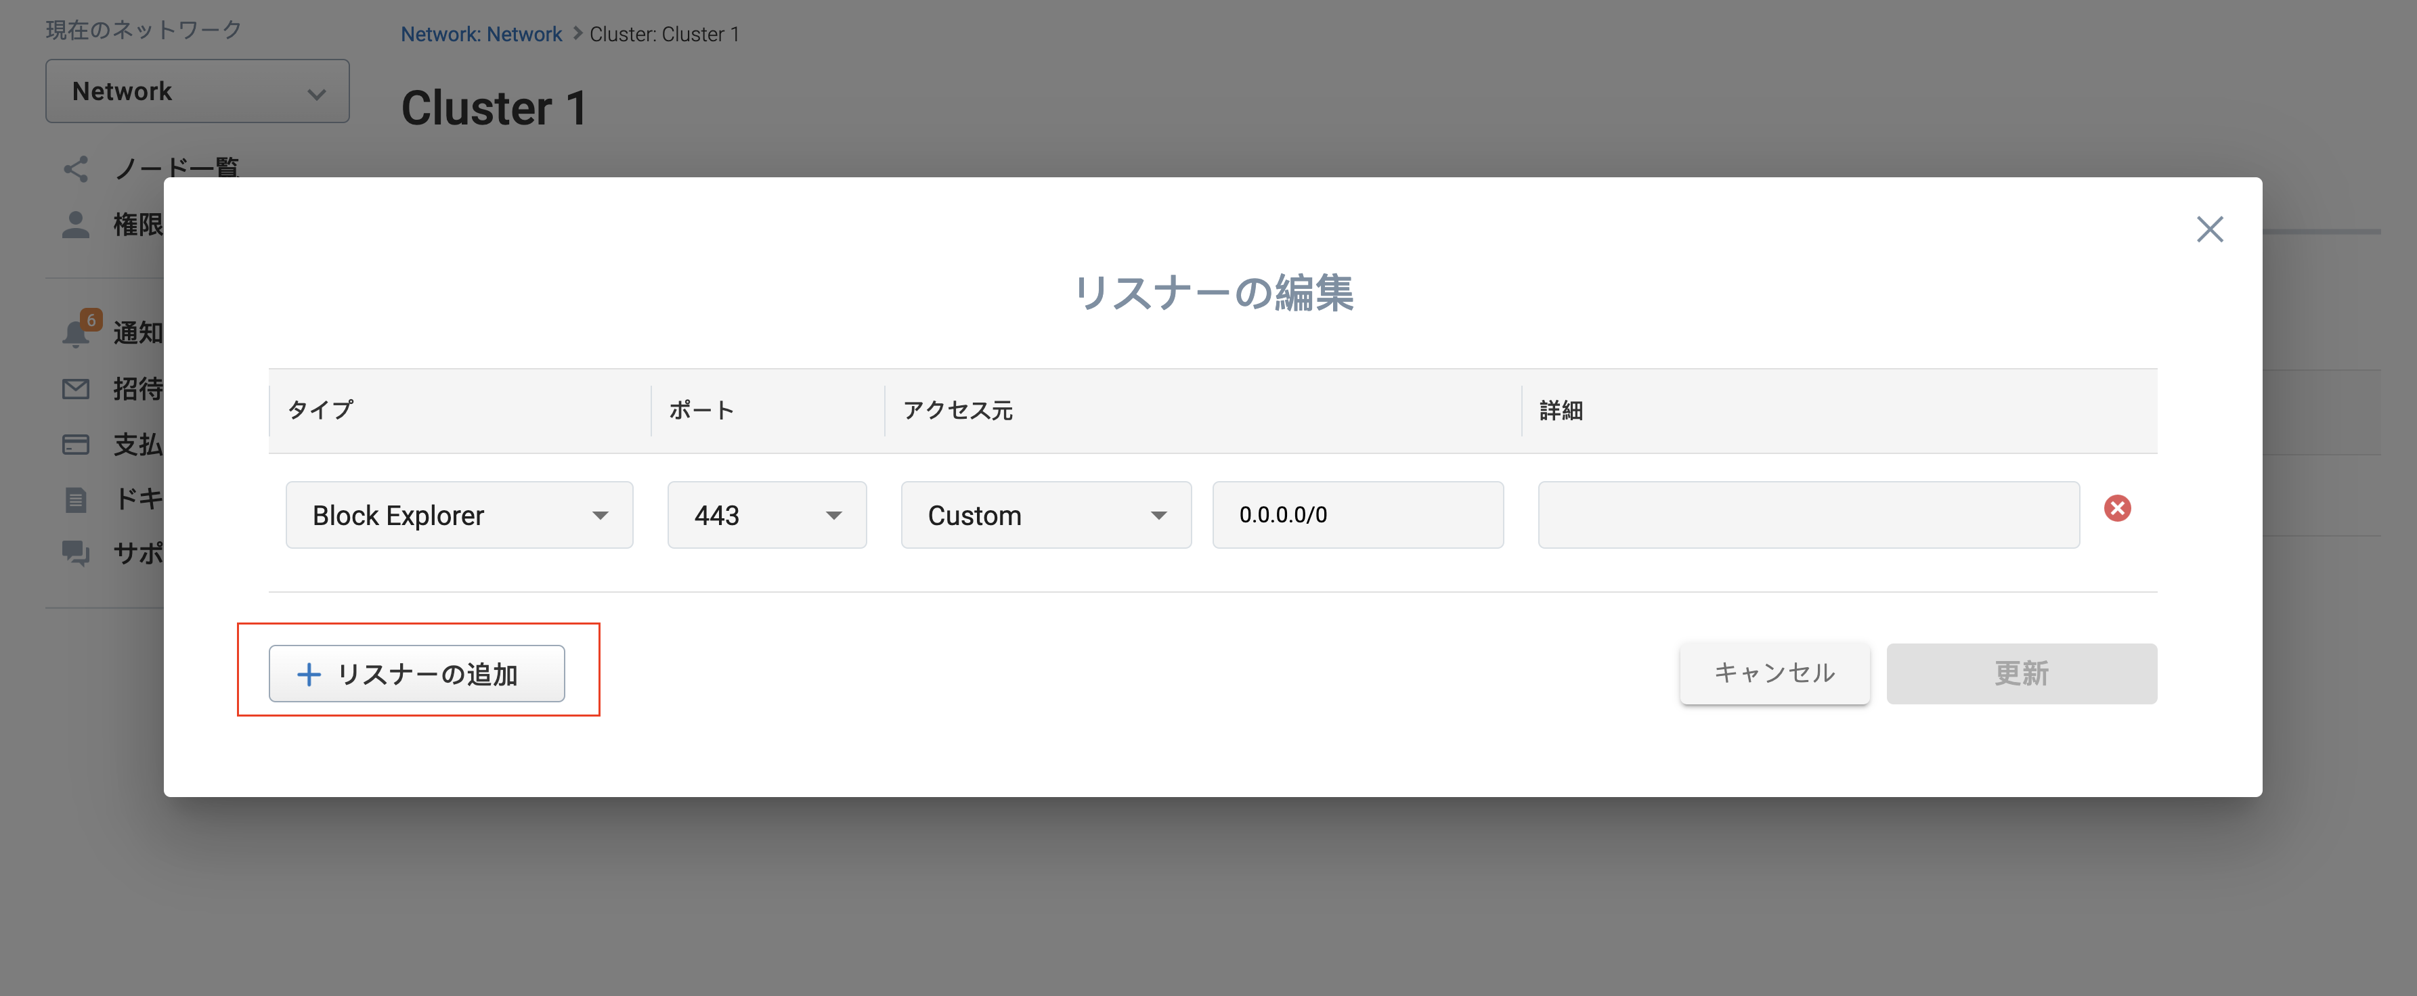The image size is (2417, 996).
Task: Click the empty 詳細 details field
Action: [1808, 515]
